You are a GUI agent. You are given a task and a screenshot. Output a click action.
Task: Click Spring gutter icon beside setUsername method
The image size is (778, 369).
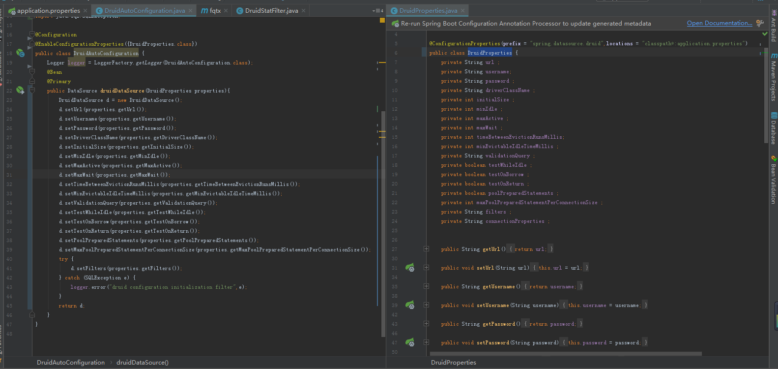coord(409,305)
